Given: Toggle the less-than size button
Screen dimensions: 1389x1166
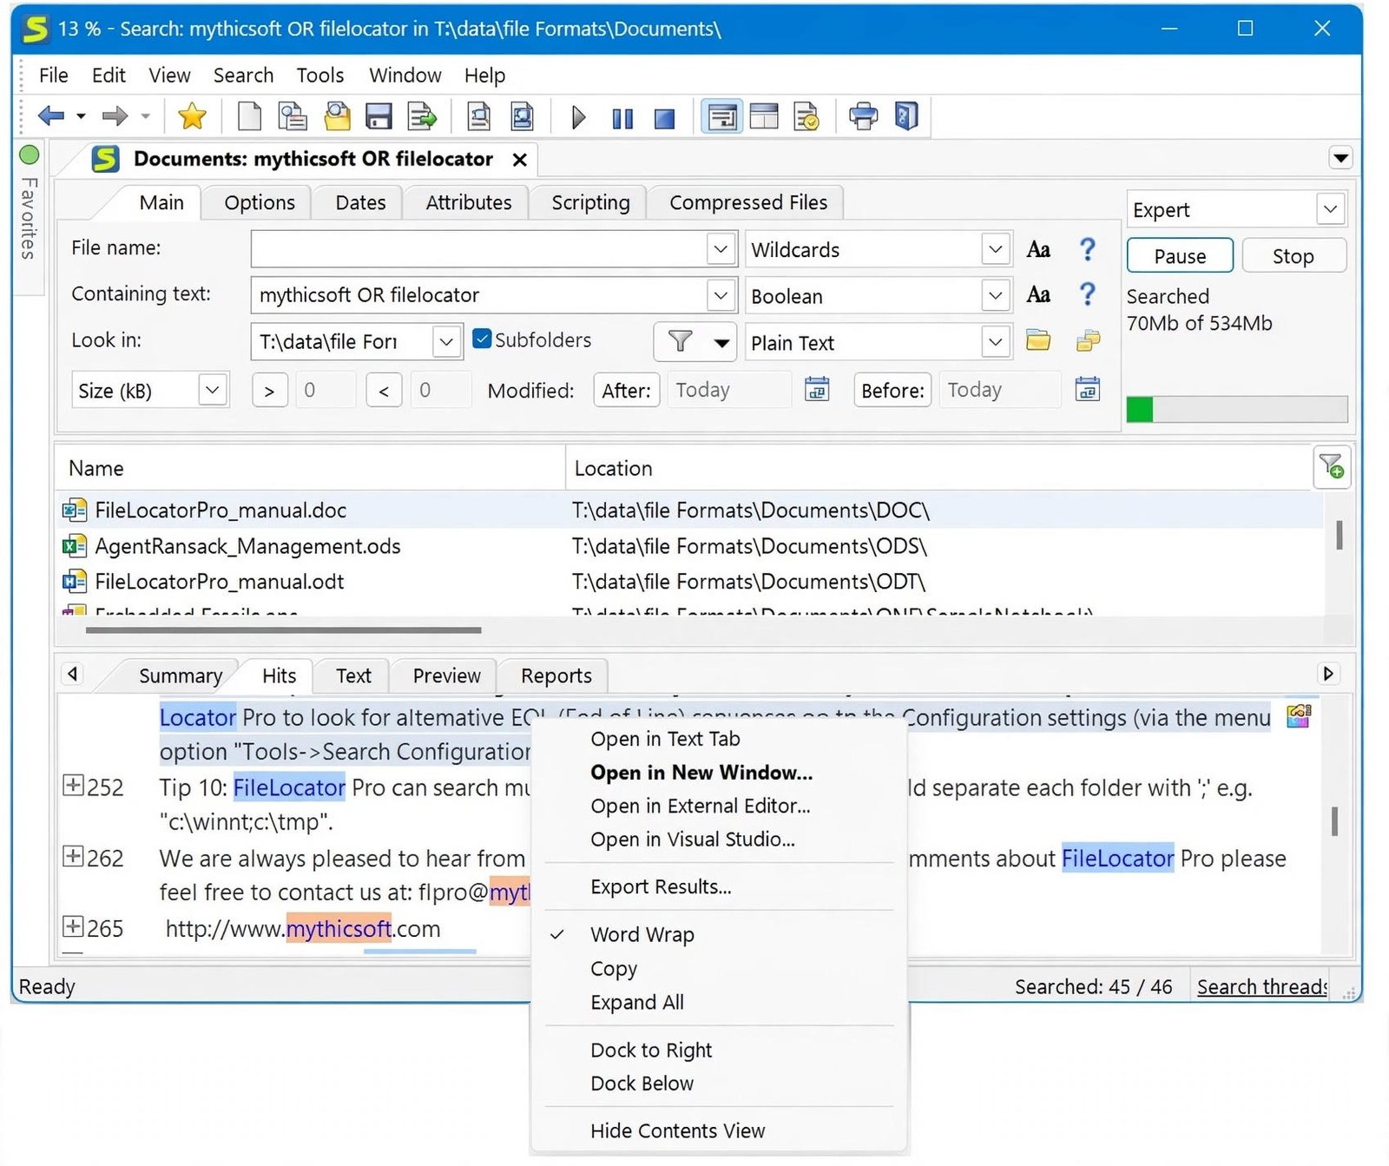Looking at the screenshot, I should click(384, 390).
